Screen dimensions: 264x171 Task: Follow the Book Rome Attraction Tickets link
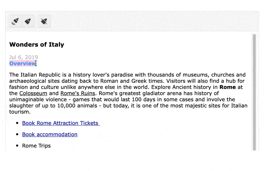tap(60, 123)
